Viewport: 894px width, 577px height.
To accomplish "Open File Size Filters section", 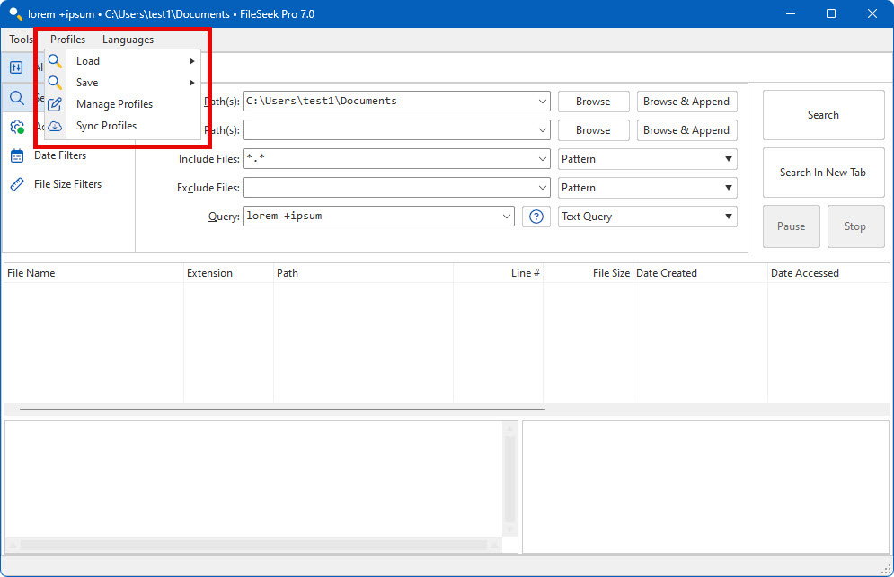I will point(68,184).
